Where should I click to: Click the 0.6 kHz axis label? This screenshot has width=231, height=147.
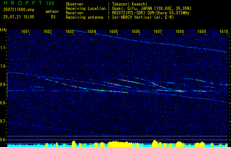(3, 140)
